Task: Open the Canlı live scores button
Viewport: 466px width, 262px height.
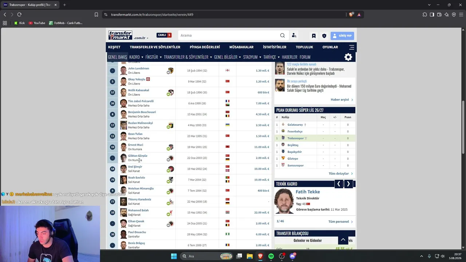Action: pos(164,35)
